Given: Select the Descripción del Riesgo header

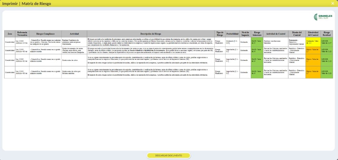Looking at the screenshot, I should click(151, 34).
